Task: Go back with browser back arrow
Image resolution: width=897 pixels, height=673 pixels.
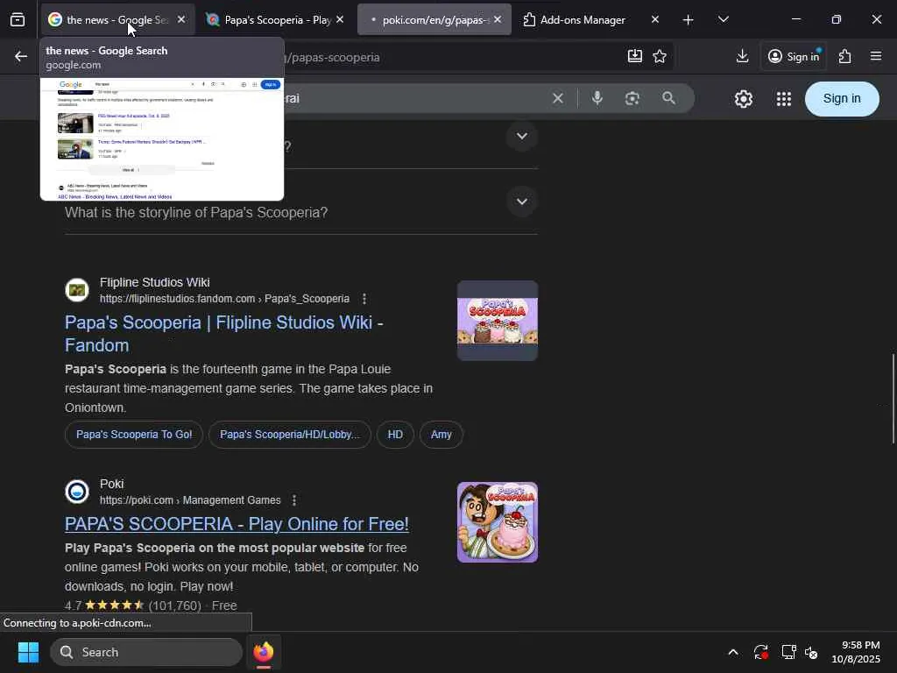Action: pyautogui.click(x=21, y=56)
